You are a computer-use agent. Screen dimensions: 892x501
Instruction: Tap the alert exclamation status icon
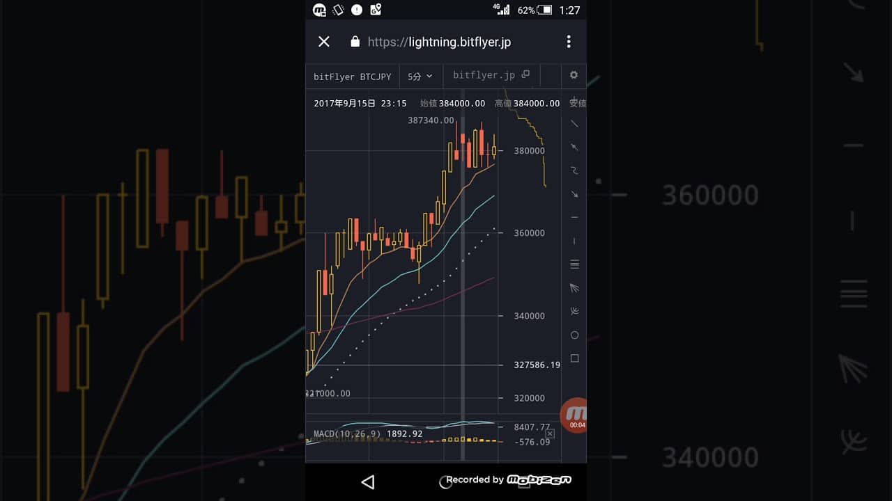(x=357, y=10)
